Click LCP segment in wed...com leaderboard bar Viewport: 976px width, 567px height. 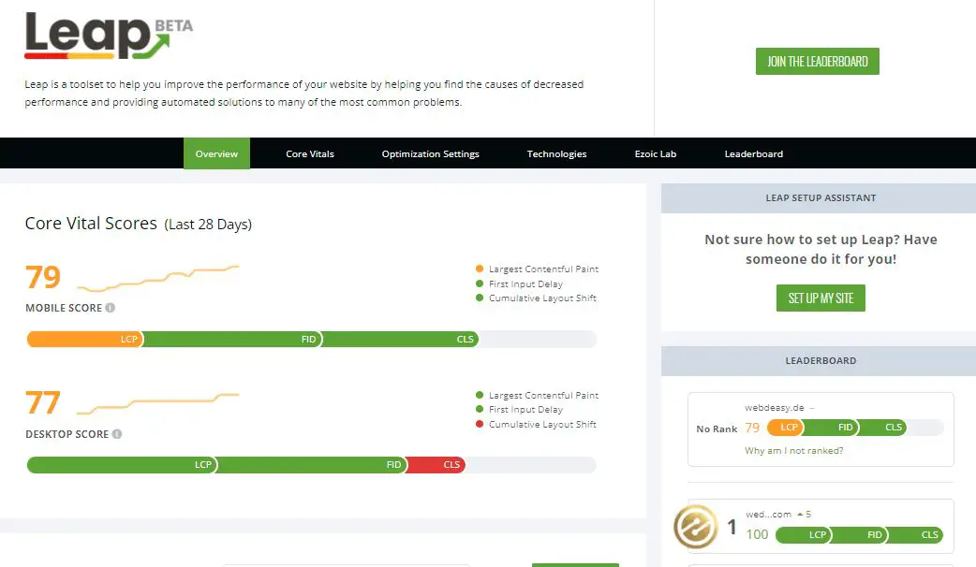point(804,534)
